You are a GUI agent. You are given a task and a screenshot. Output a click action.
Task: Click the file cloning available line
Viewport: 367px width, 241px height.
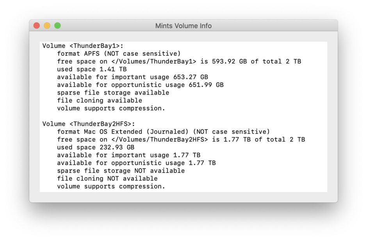(x=100, y=100)
